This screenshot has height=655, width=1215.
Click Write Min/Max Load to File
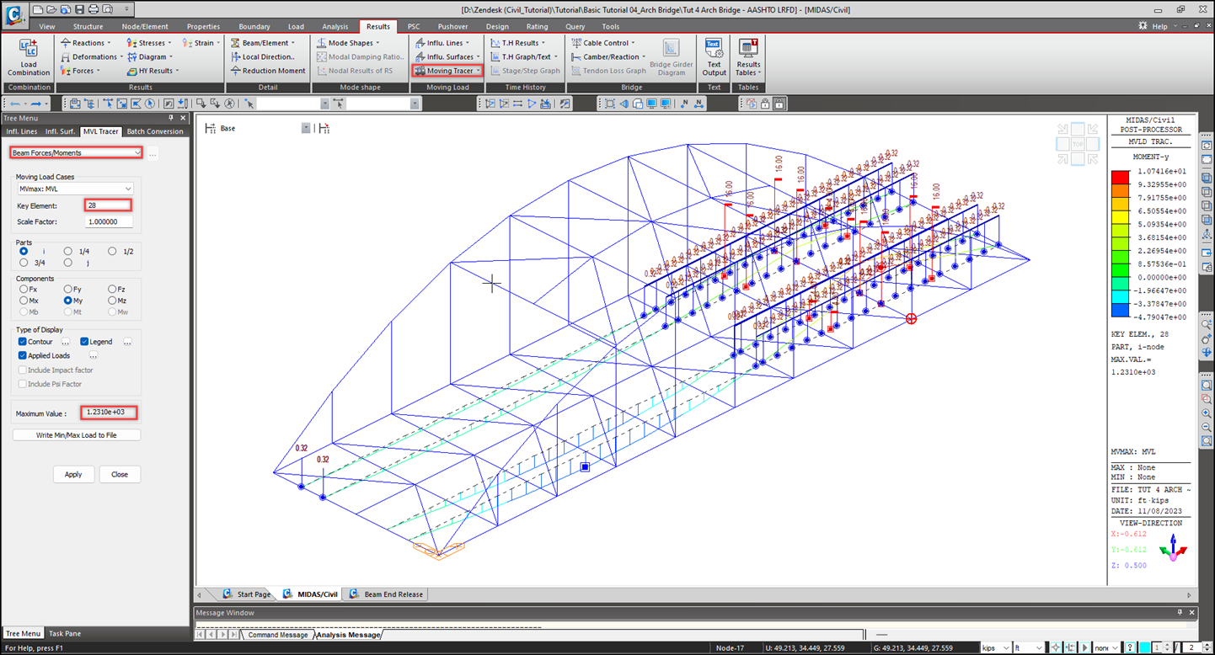point(76,435)
